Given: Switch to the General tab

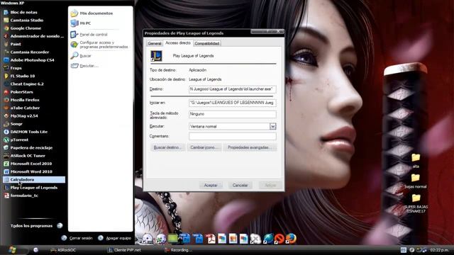Looking at the screenshot, I should pyautogui.click(x=155, y=43).
